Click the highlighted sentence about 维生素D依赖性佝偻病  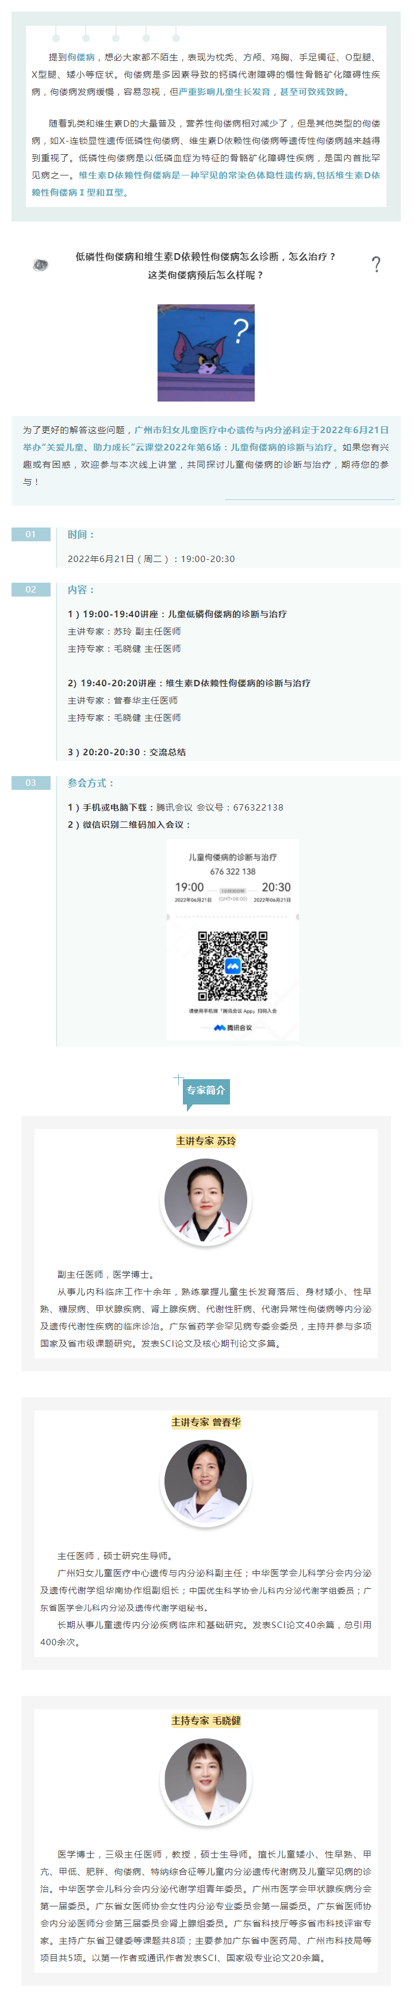[206, 184]
